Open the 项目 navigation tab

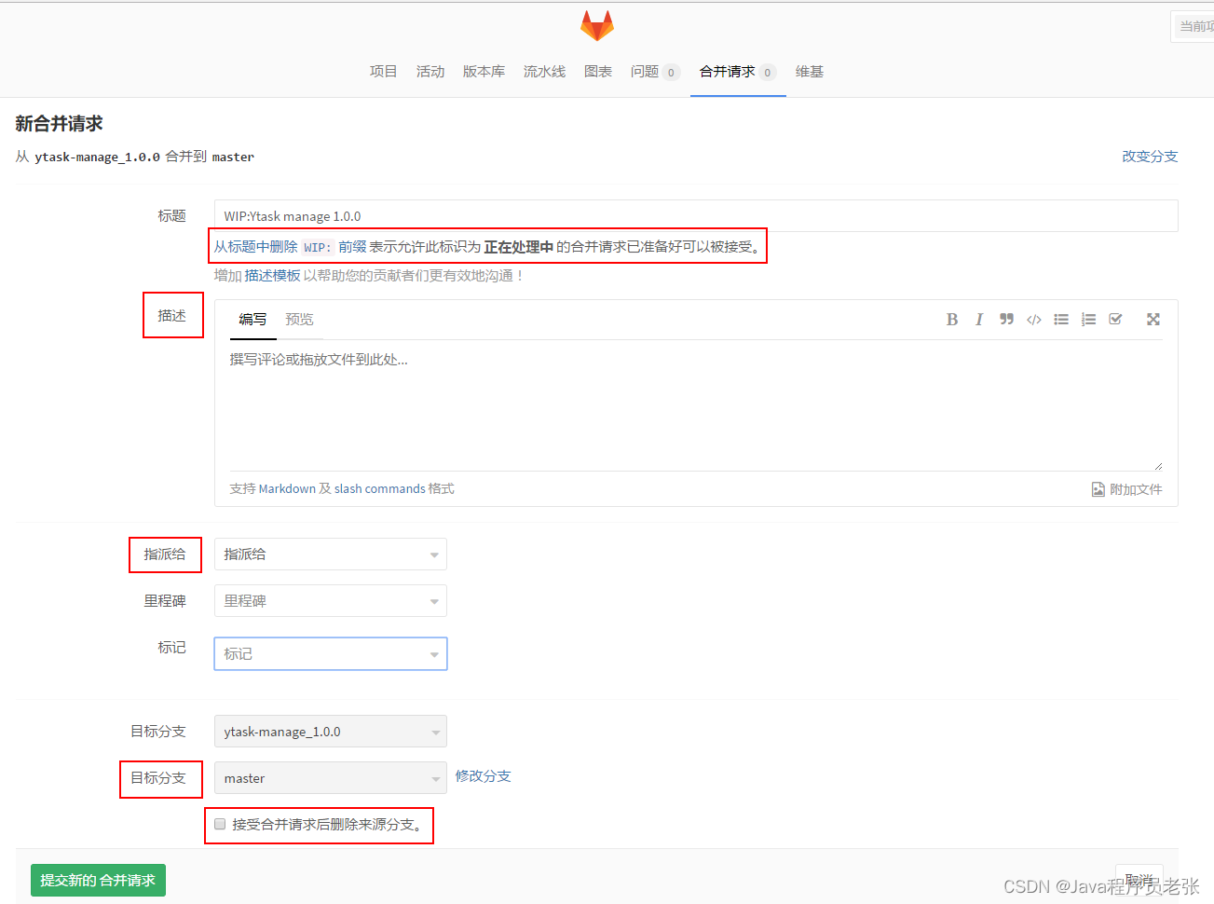(383, 72)
